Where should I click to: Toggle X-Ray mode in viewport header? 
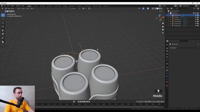point(153,8)
